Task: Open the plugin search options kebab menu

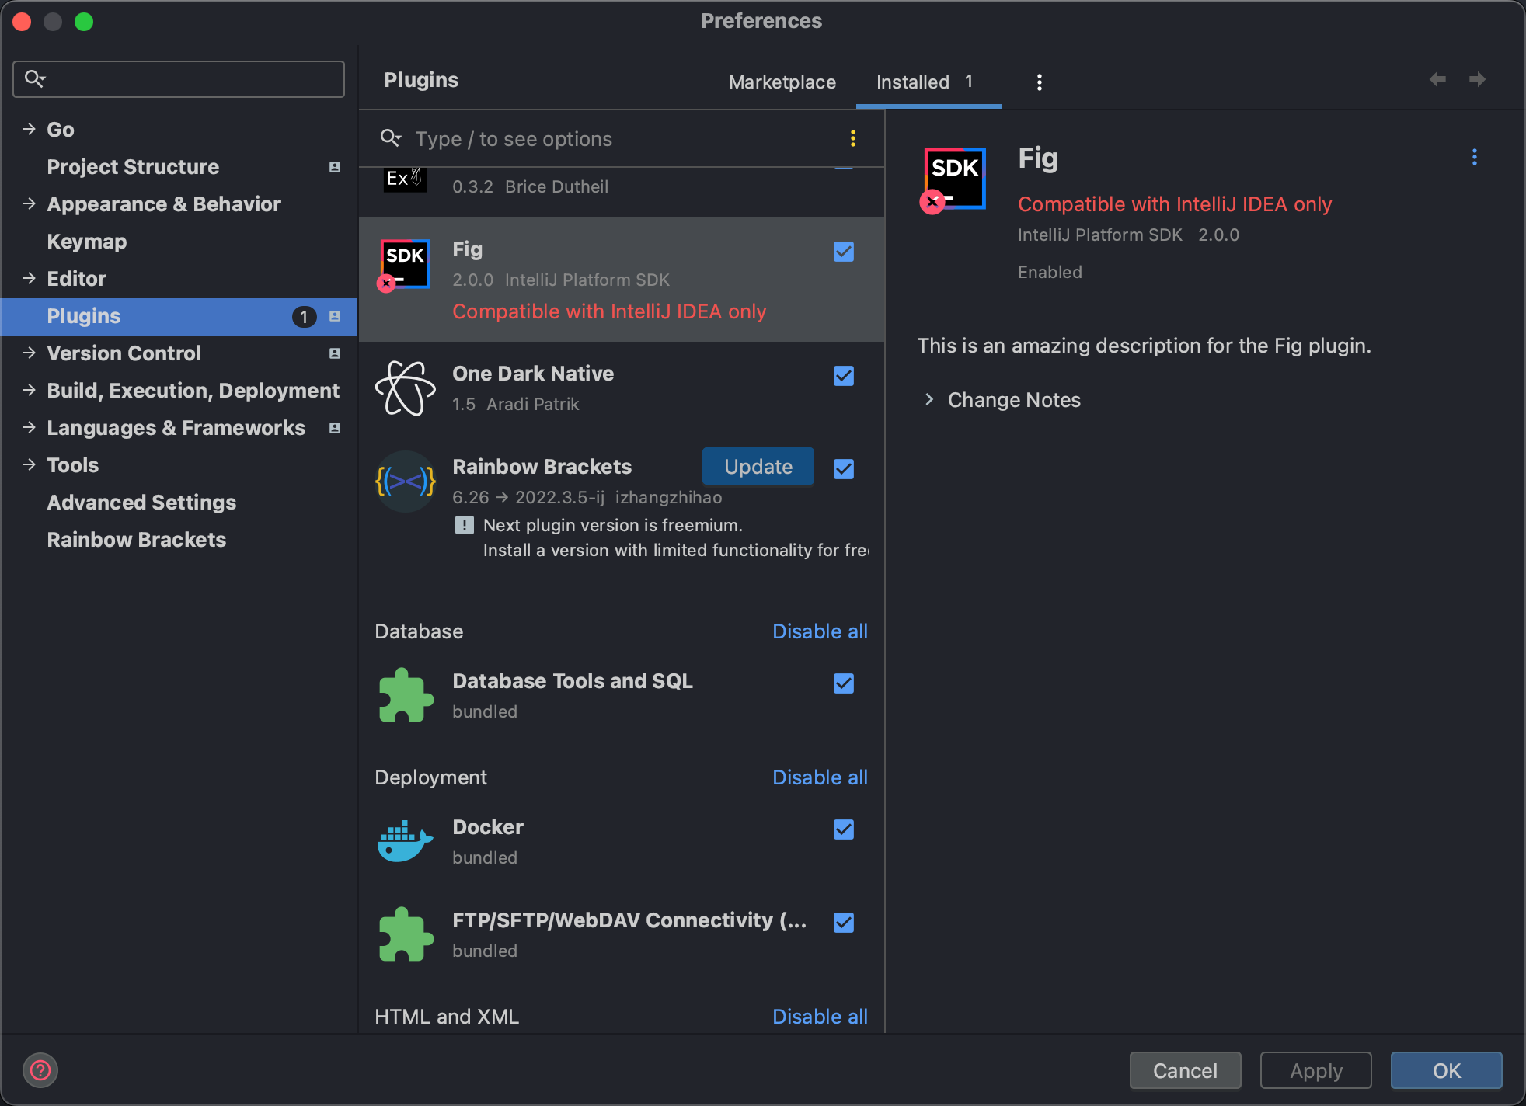Action: tap(852, 138)
